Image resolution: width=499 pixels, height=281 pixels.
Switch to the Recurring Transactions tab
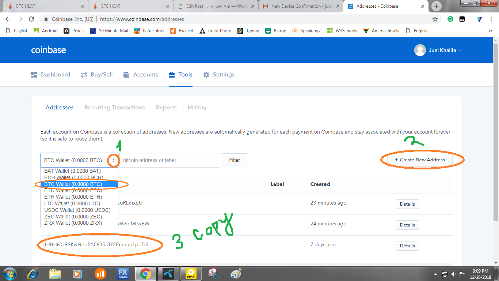(115, 108)
